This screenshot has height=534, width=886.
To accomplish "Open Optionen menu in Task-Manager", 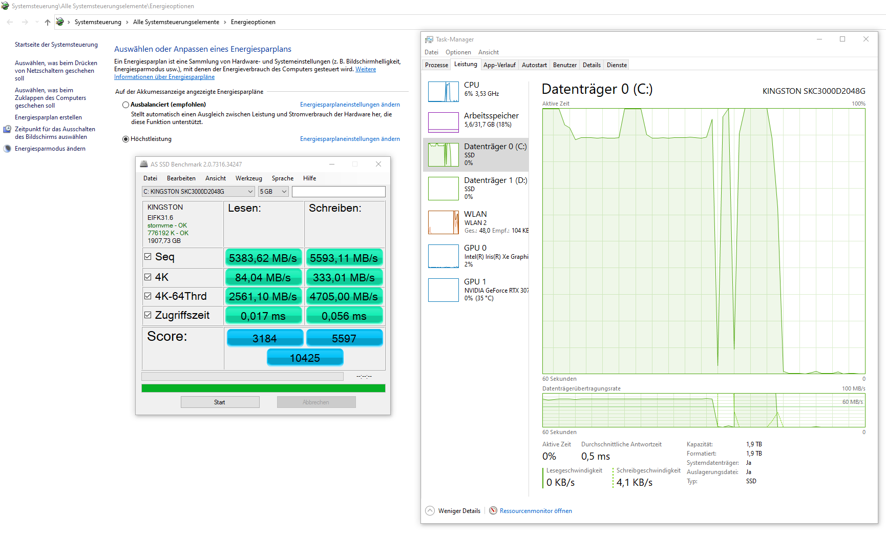I will tap(458, 52).
